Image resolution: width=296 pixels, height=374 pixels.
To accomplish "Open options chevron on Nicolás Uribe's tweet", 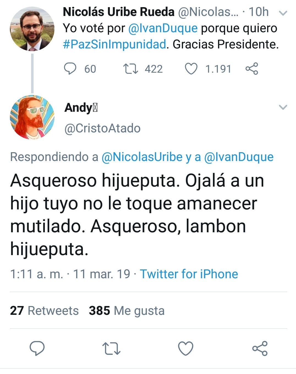I will (x=283, y=13).
